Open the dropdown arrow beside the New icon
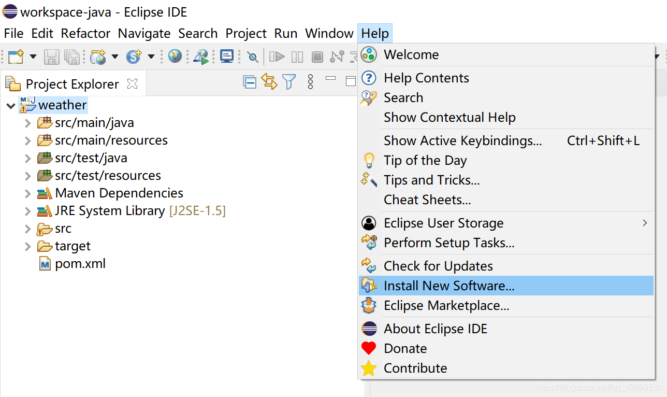 click(x=33, y=56)
